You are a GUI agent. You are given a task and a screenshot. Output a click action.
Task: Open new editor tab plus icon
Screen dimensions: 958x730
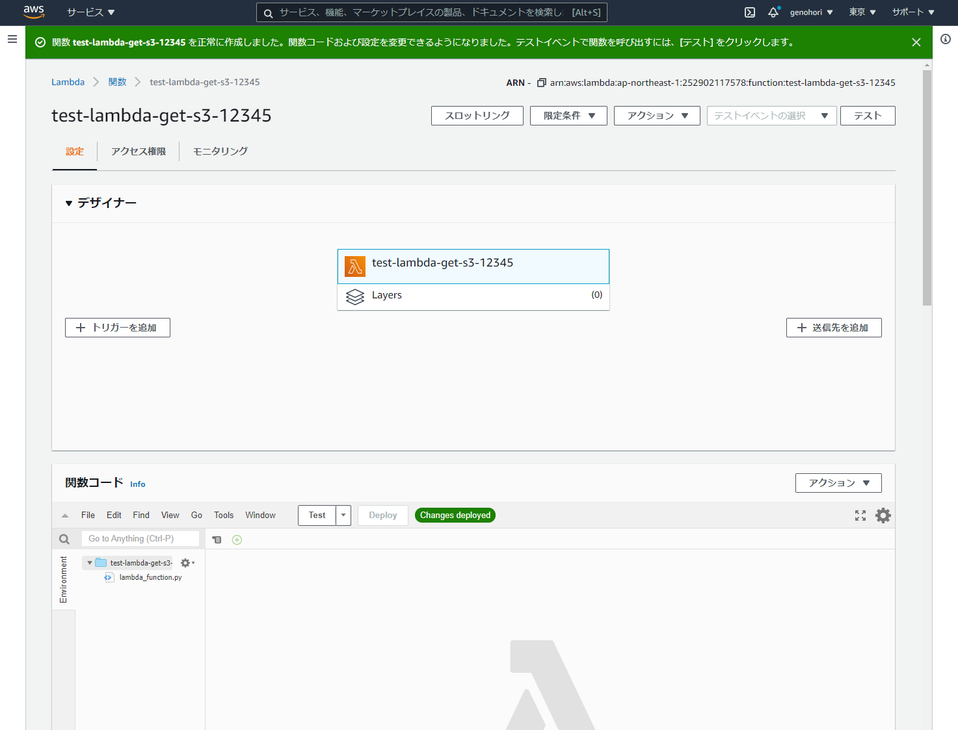point(237,540)
